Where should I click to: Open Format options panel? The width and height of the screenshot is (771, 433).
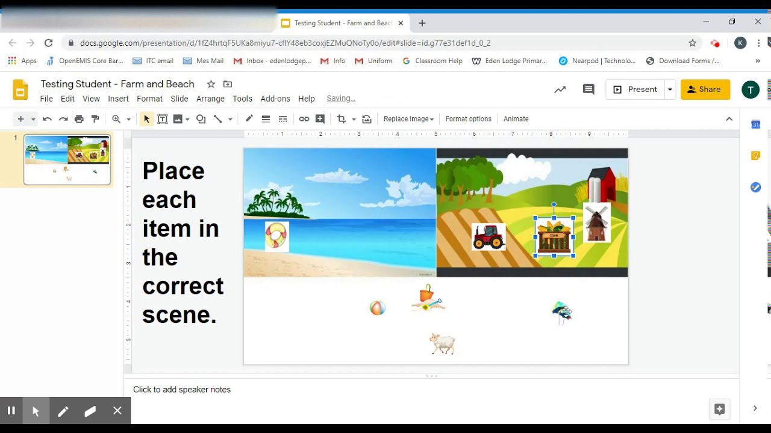[469, 119]
